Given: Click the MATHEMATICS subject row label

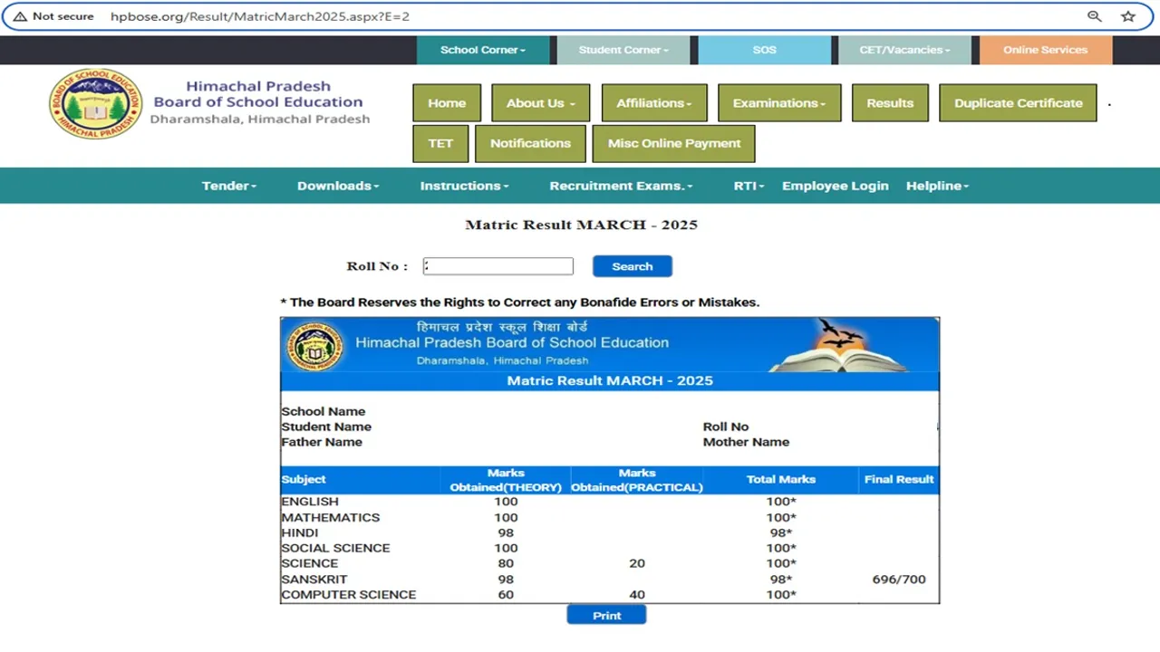Looking at the screenshot, I should point(331,517).
